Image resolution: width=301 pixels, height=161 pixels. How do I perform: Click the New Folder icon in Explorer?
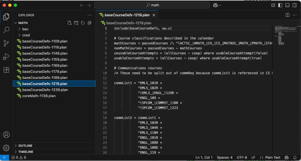pos(76,23)
